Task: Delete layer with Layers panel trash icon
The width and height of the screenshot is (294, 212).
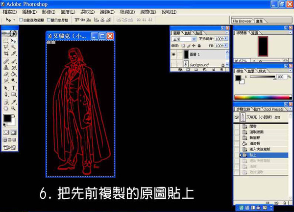Action: pos(221,70)
